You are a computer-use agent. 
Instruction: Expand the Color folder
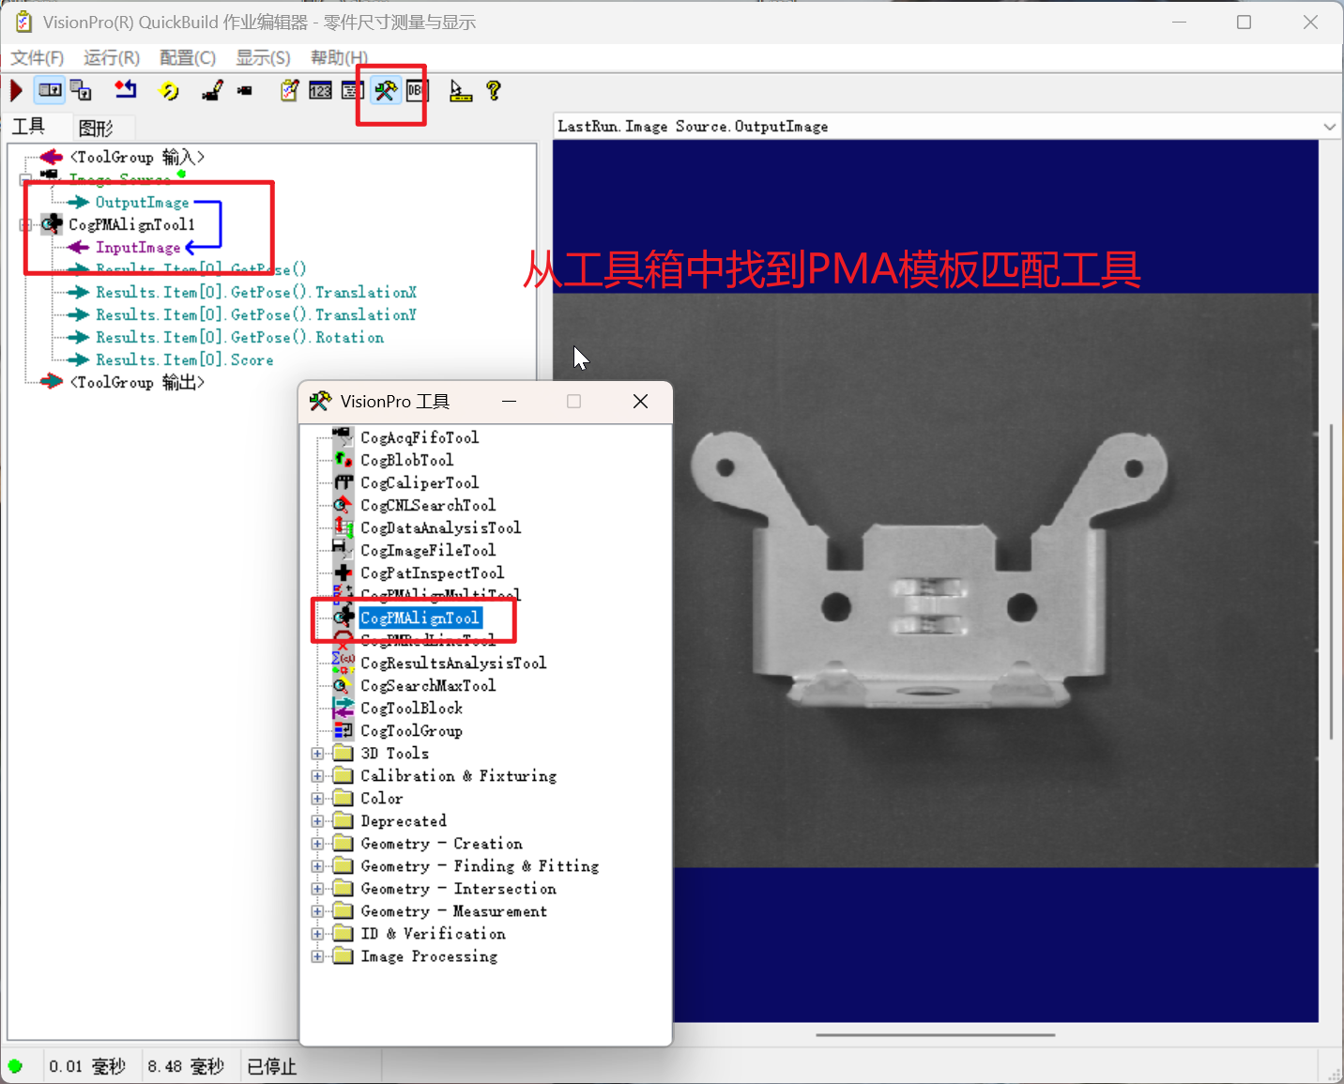click(x=317, y=799)
